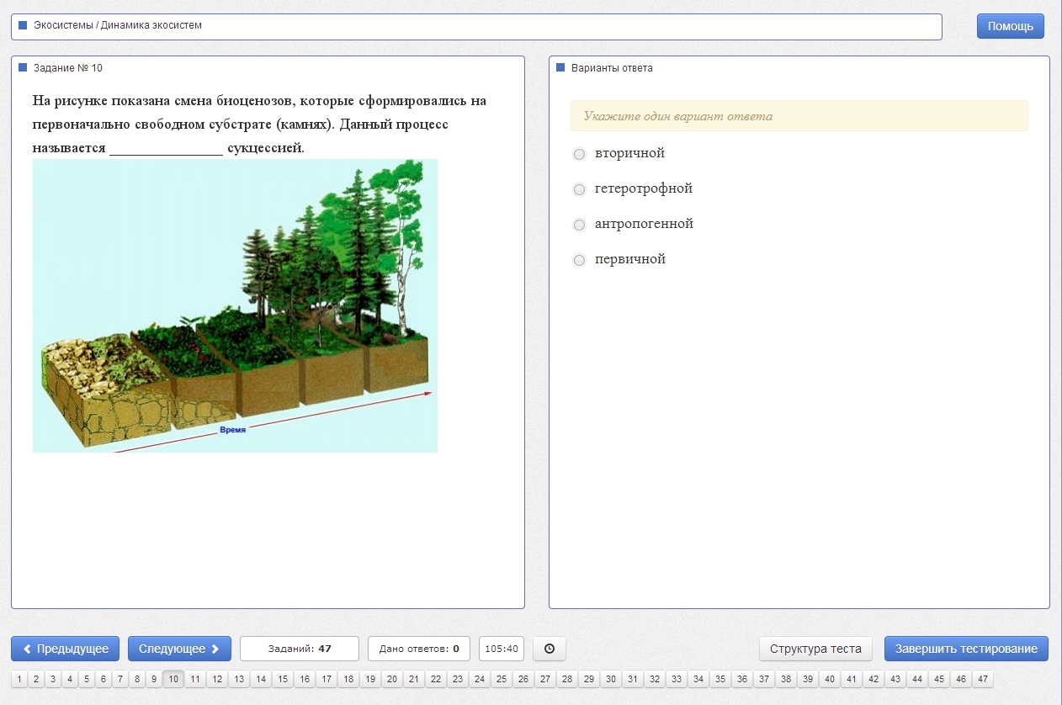This screenshot has height=705, width=1062.
Task: Jump to question 7
Action: pos(120,679)
